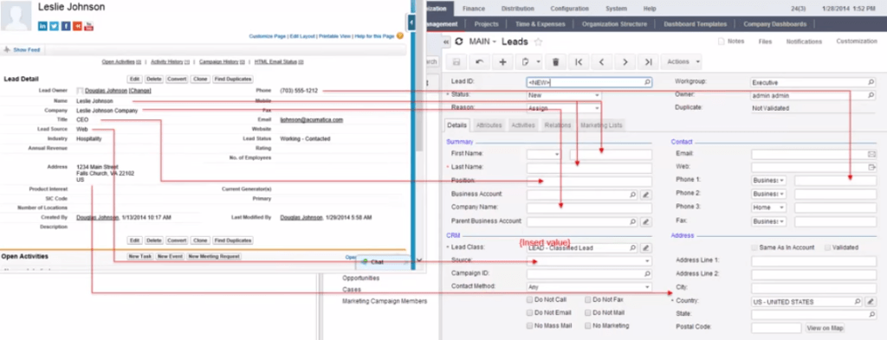Check the No Mass Mail checkbox
887x340 pixels.
point(529,325)
